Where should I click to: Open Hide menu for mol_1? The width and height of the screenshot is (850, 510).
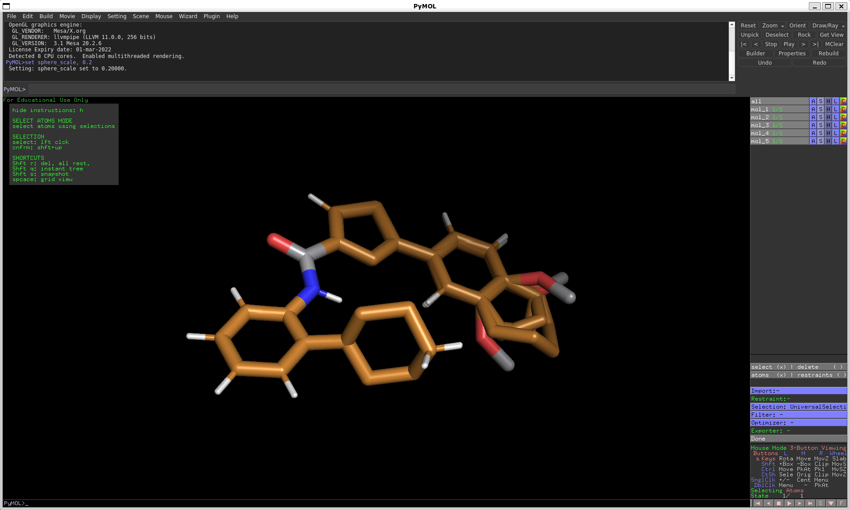[828, 109]
